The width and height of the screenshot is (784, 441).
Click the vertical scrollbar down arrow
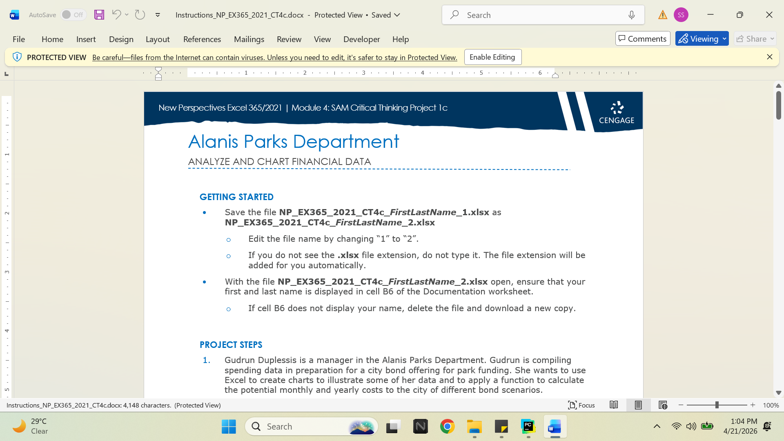tap(778, 393)
